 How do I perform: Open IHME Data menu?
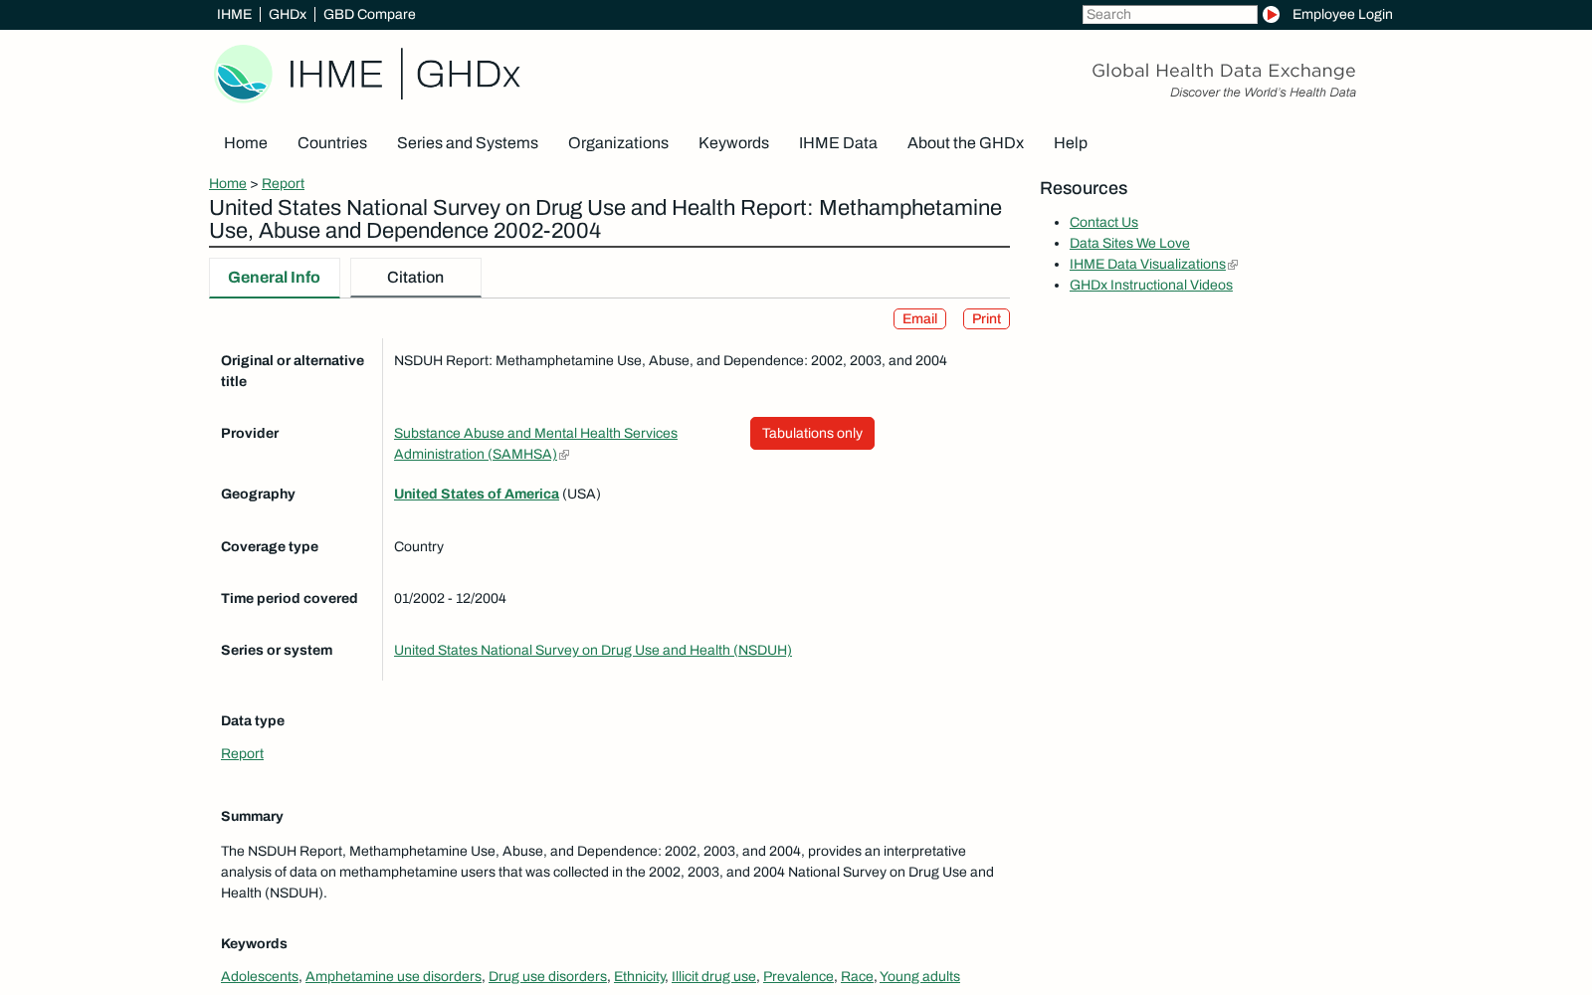(838, 143)
